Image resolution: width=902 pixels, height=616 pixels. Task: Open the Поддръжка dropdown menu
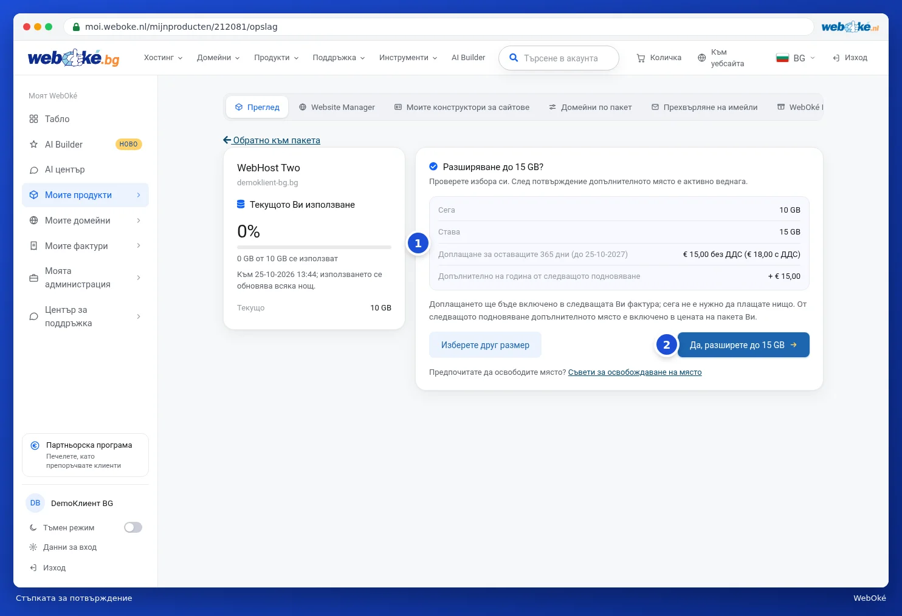point(339,58)
